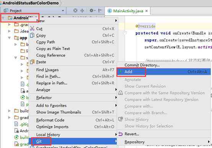Open the Refactor submenu
The width and height of the screenshot is (212, 148).
[73, 97]
